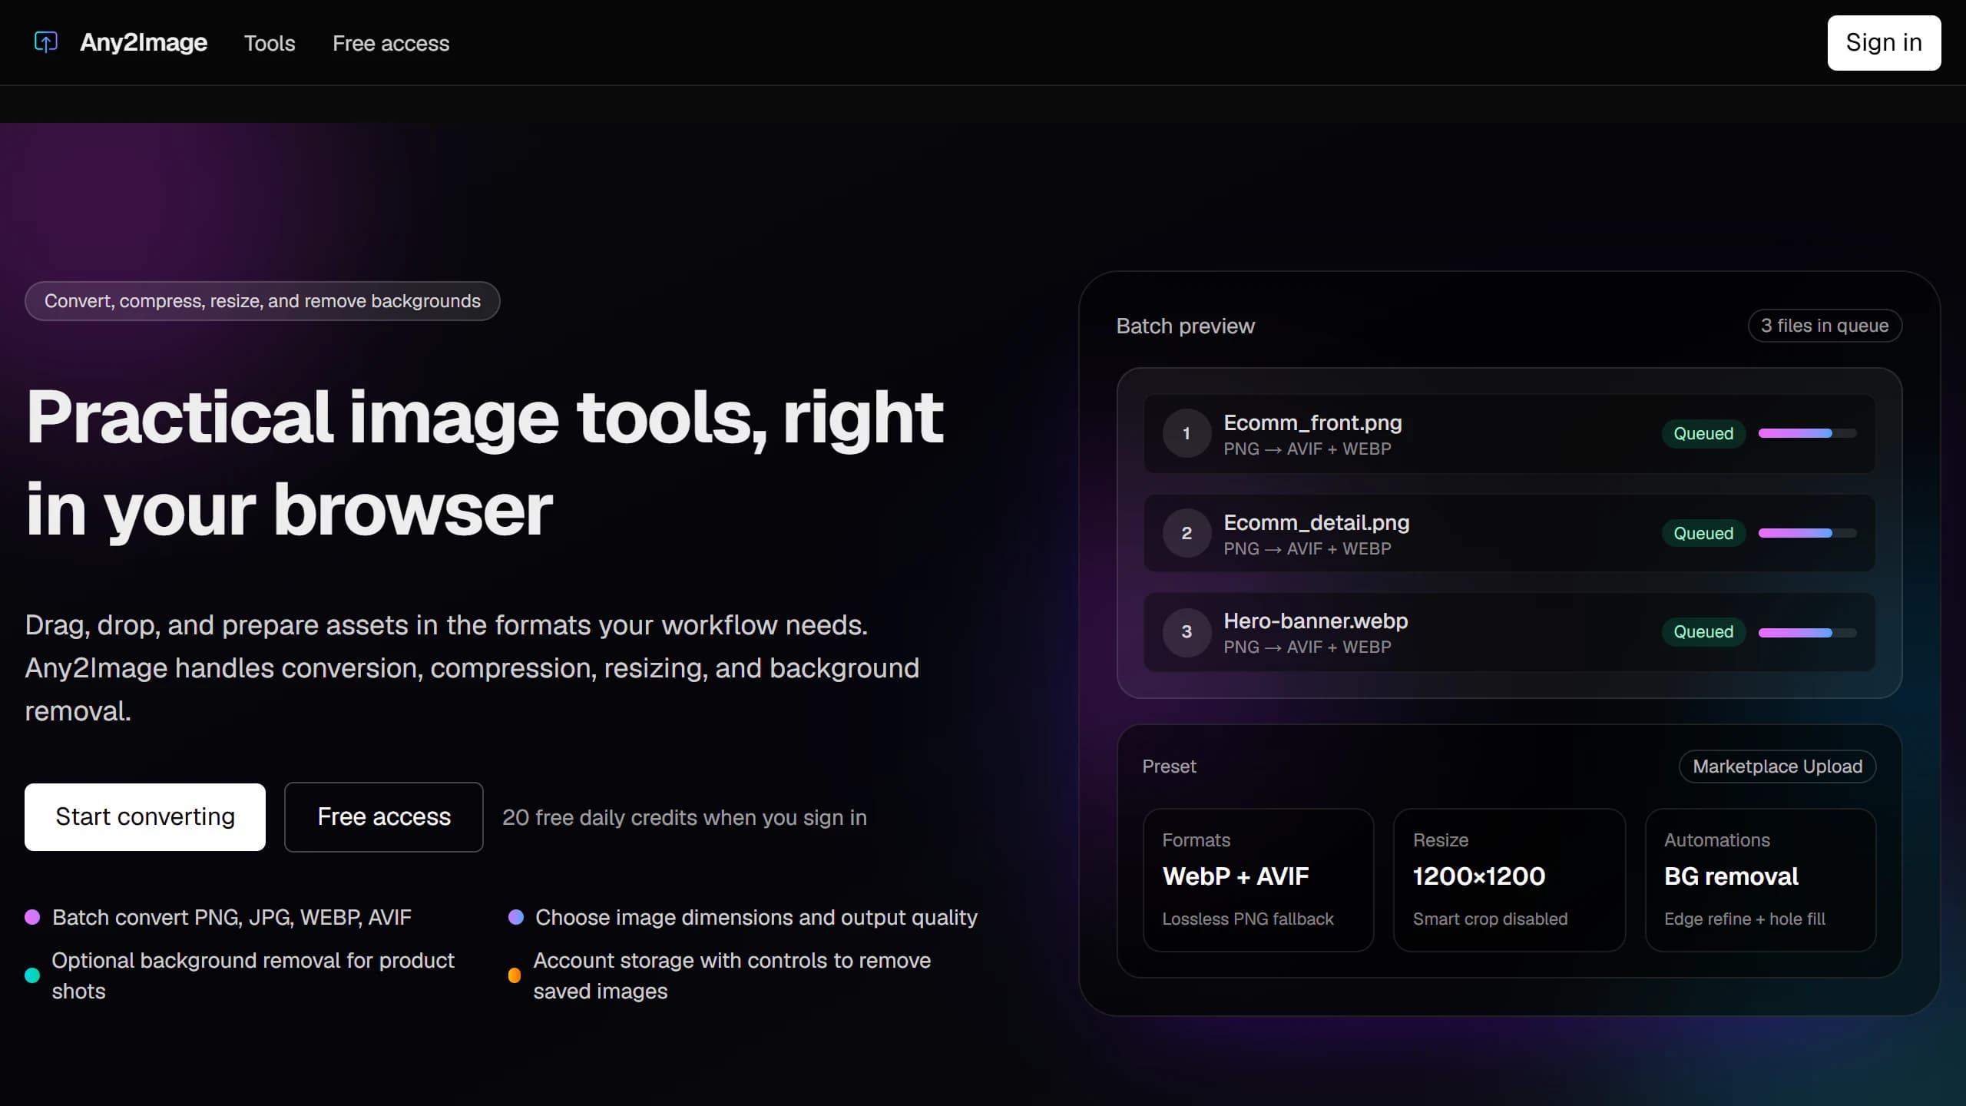Click the 'PNG → AVIF + WEBP' line under Ecomm_front.png

tap(1307, 449)
